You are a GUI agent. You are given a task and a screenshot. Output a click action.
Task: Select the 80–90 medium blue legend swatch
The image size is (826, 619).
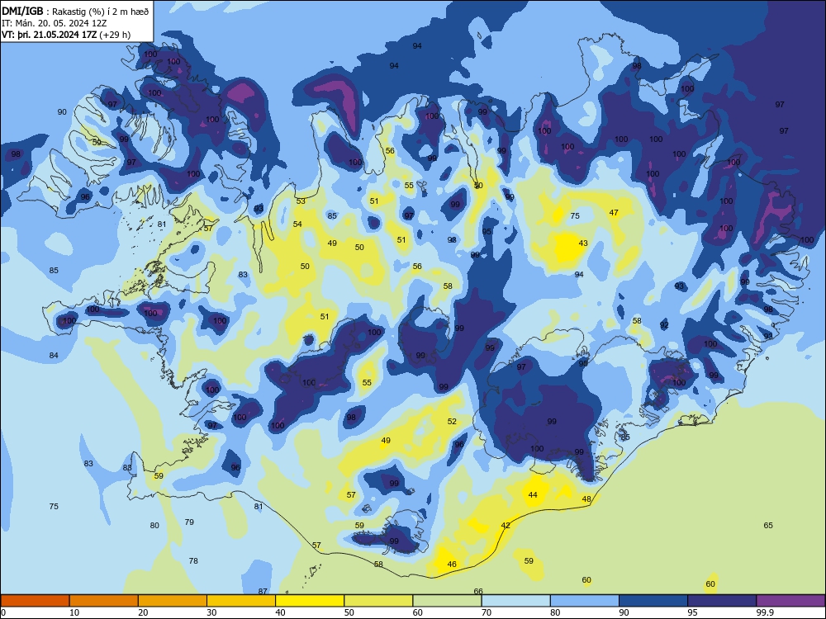pos(584,601)
